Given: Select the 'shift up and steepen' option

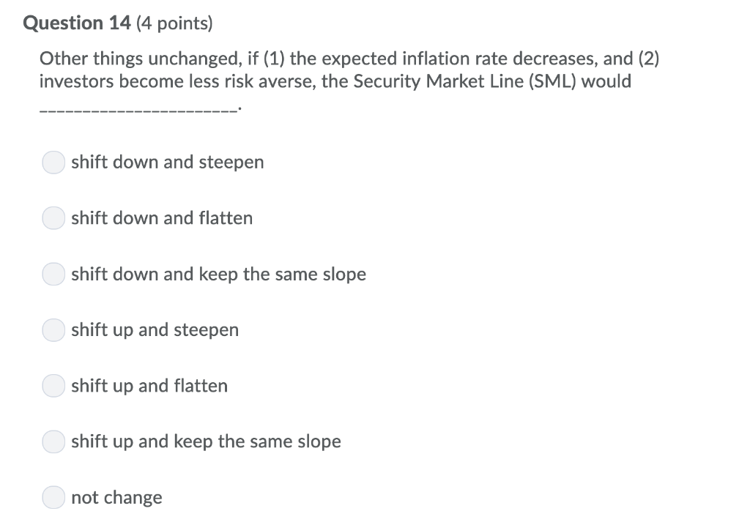Looking at the screenshot, I should click(53, 330).
